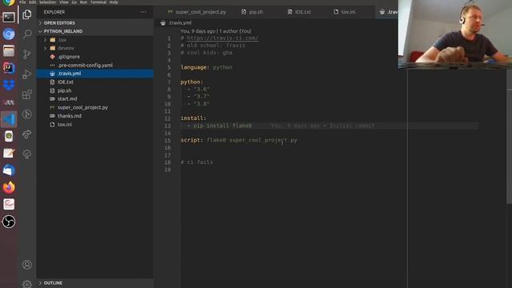Open .gitignore in the explorer

(x=95, y=57)
